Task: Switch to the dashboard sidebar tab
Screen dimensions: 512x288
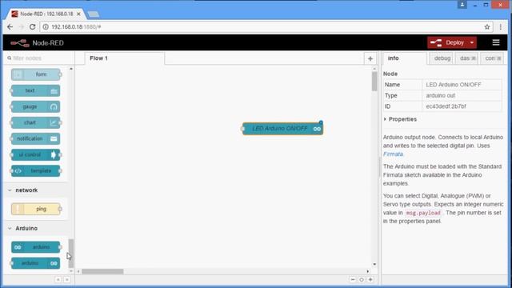Action: (467, 58)
